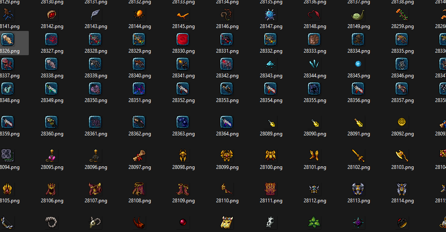Select the 28090.png file name
The height and width of the screenshot is (232, 446).
[315, 134]
